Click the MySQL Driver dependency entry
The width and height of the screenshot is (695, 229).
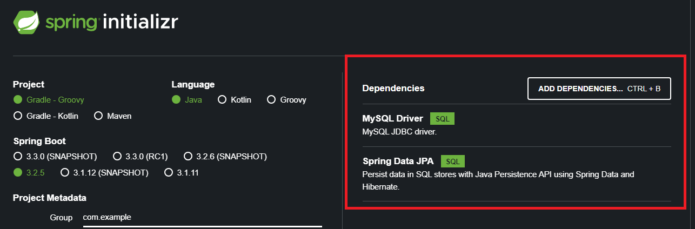coord(517,125)
